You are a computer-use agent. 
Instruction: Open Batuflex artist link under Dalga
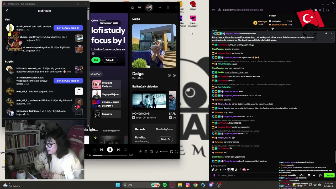point(137,78)
